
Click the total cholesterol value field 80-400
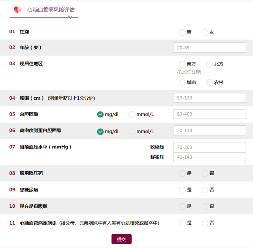(210, 114)
